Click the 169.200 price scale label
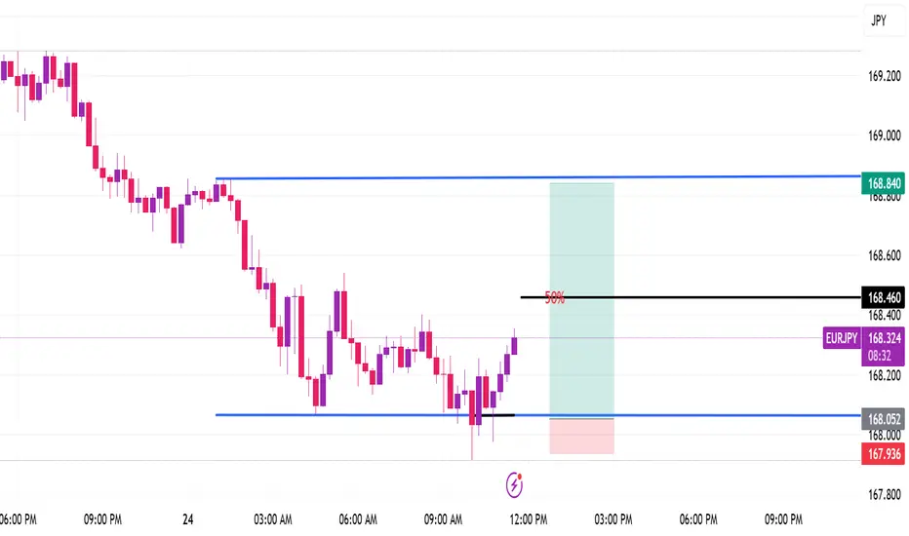 click(x=884, y=76)
